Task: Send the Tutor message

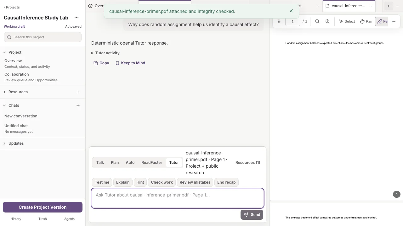Action: tap(252, 215)
